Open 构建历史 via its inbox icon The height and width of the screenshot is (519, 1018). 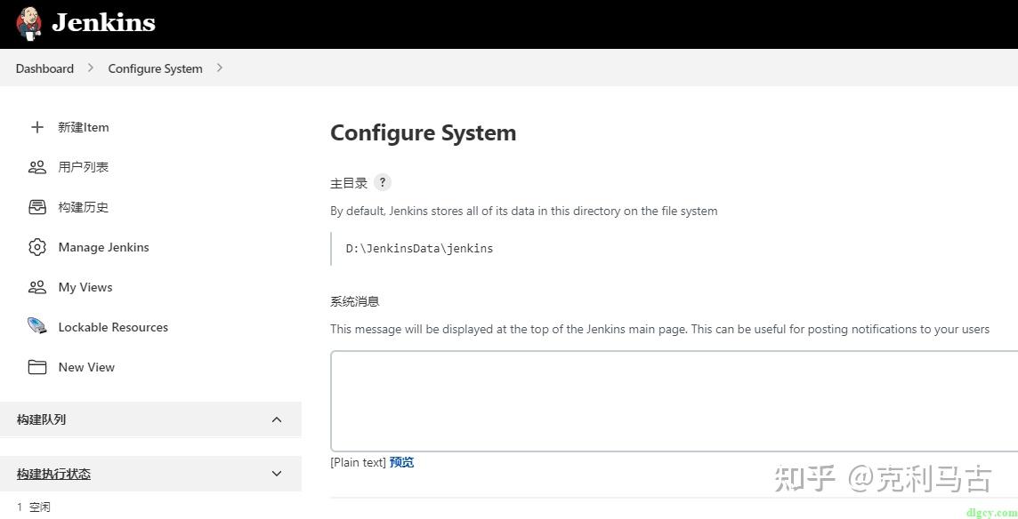point(37,207)
